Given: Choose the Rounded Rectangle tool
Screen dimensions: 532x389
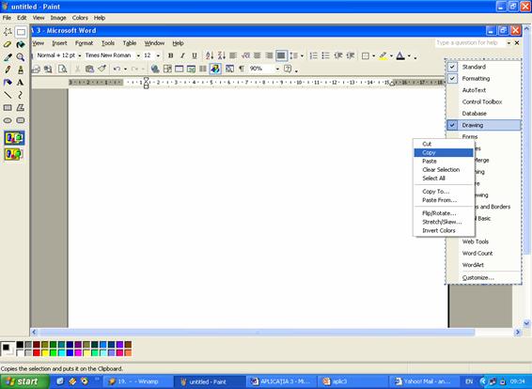Looking at the screenshot, I should (21, 120).
